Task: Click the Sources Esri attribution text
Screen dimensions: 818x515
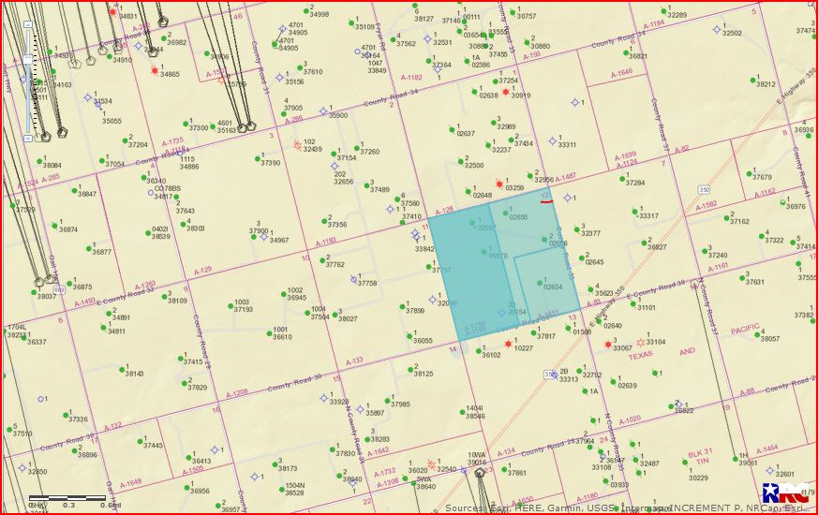Action: click(x=628, y=508)
